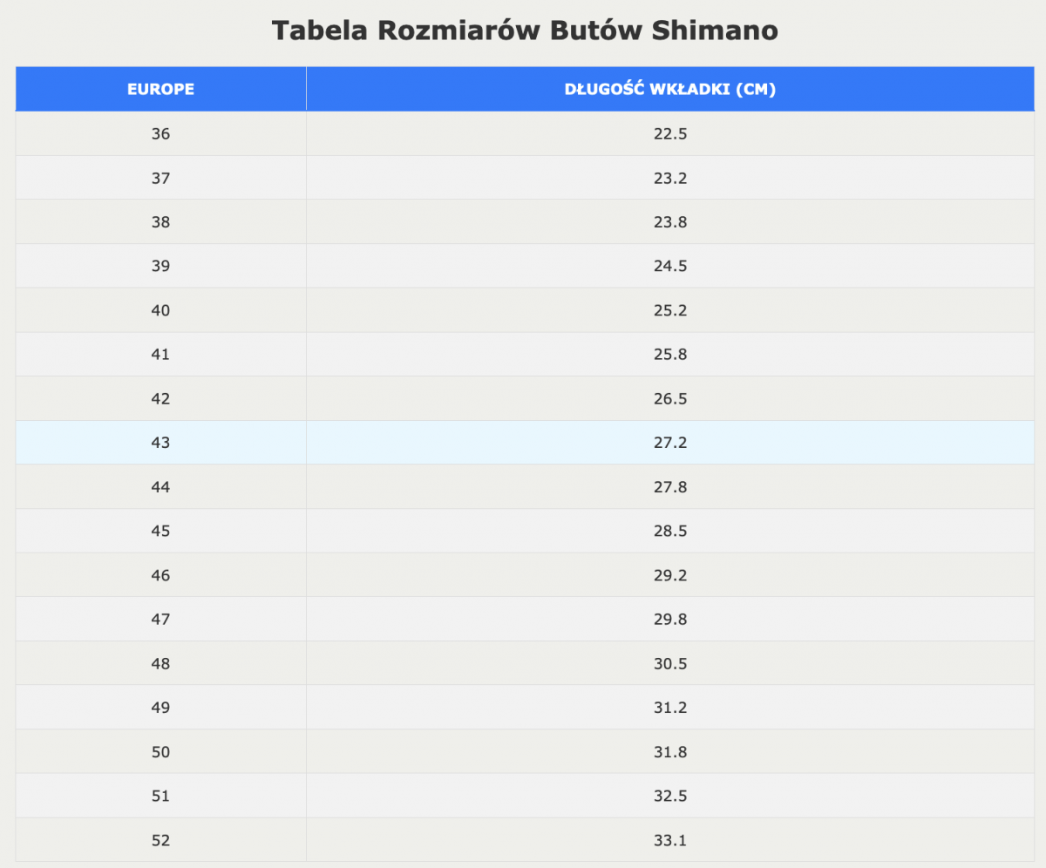Select the size 41 cell
Screen dimensions: 1046x868
click(x=160, y=355)
